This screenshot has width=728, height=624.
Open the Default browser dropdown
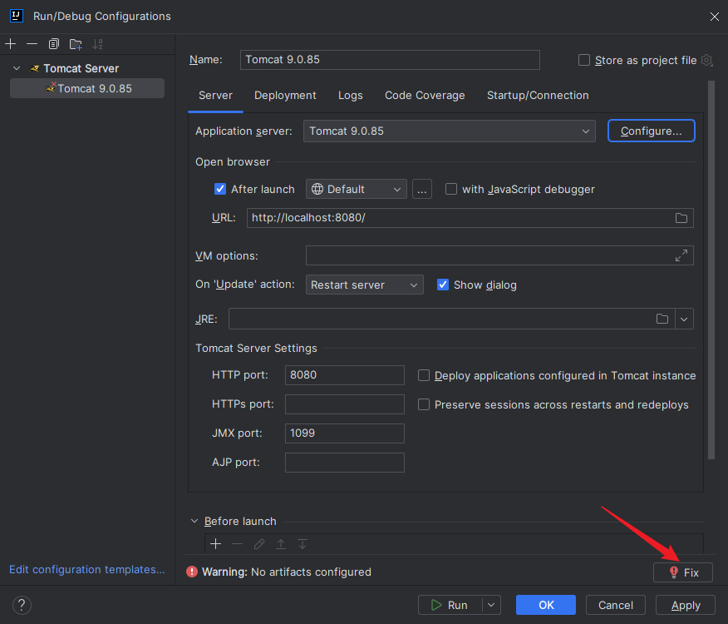[x=357, y=189]
